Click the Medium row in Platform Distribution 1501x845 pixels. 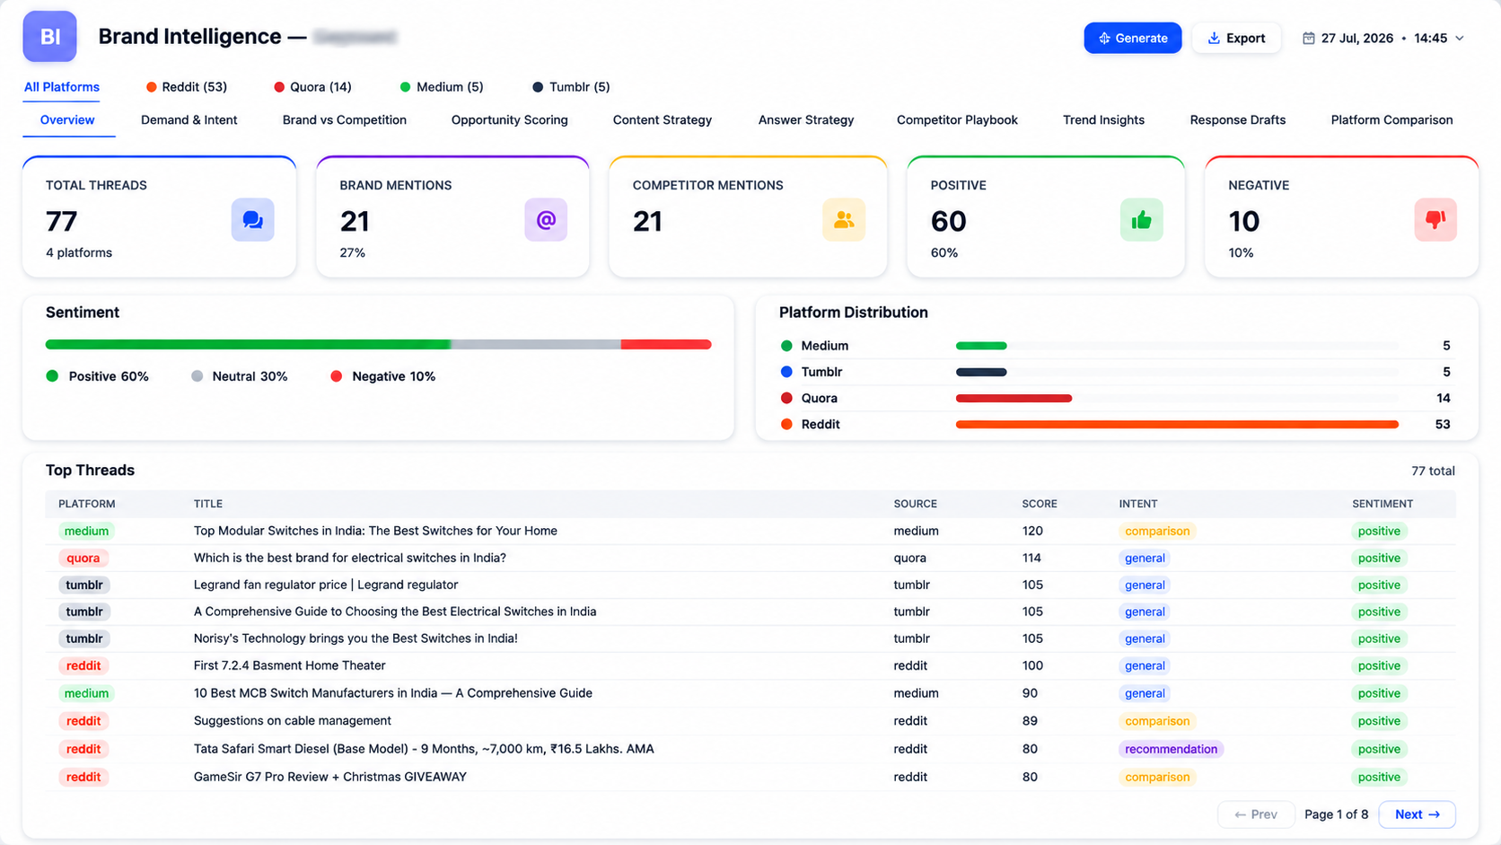1116,346
